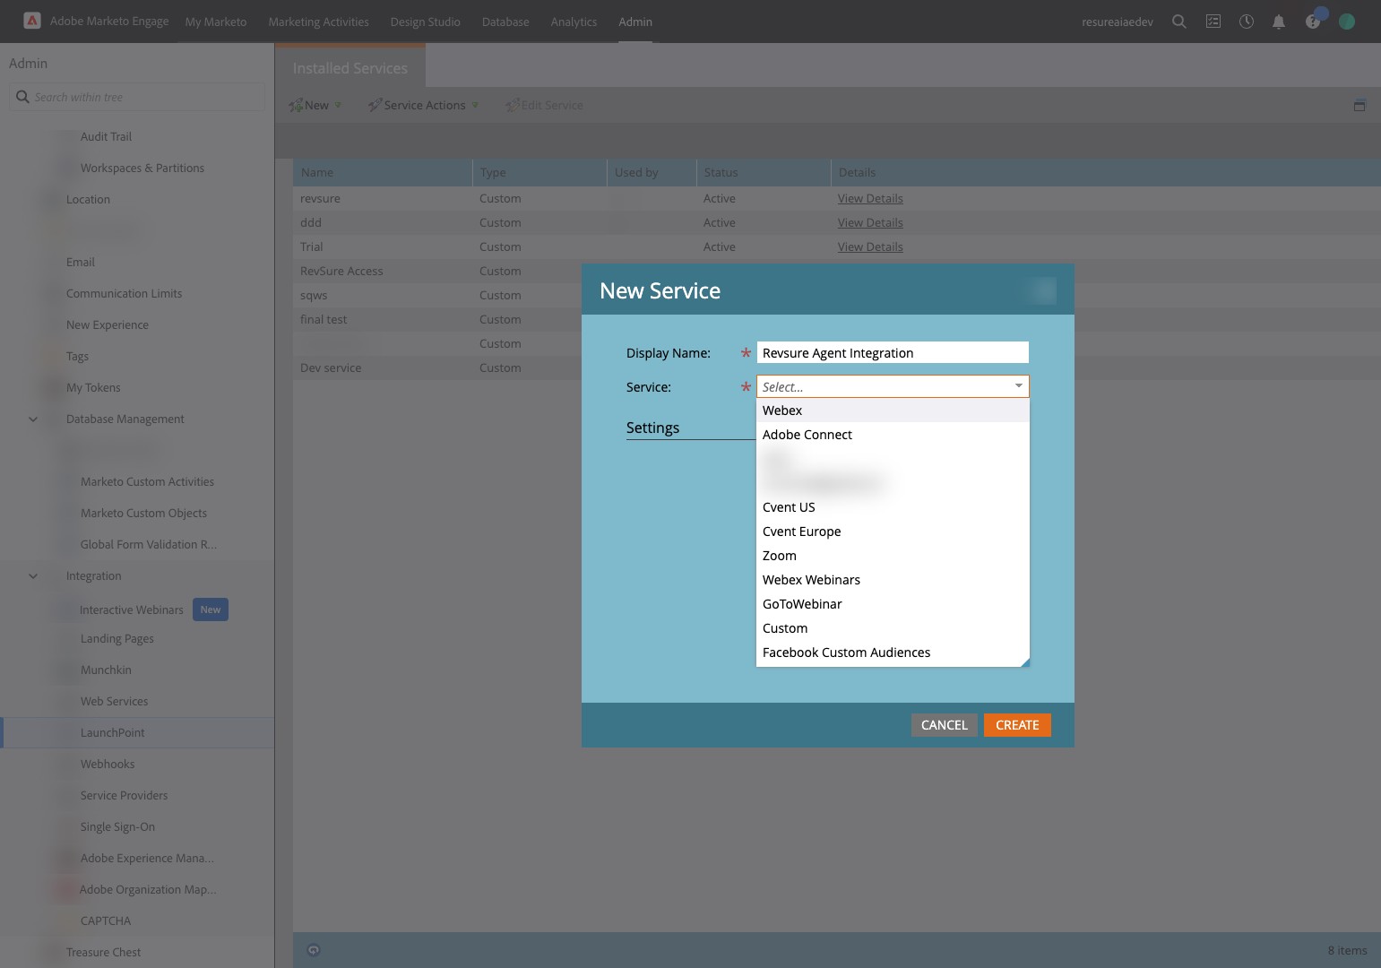1381x968 pixels.
Task: Choose Cvent US option
Action: click(893, 507)
